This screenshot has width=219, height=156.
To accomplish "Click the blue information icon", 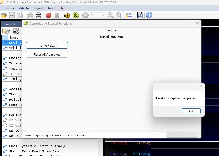I will click(x=149, y=15).
